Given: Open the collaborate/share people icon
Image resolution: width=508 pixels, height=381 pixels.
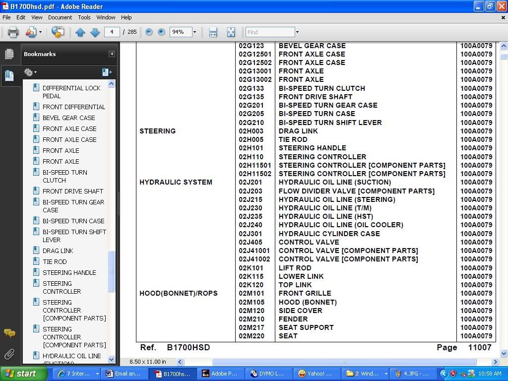Looking at the screenshot, I should [31, 32].
